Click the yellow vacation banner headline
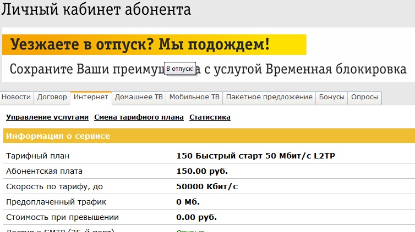This screenshot has width=415, height=232. (141, 44)
